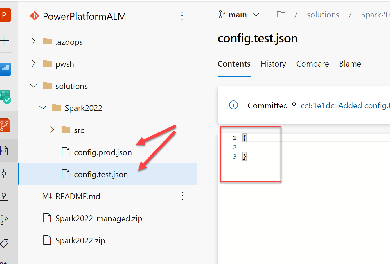Open Branches icon in sidebar

(4, 220)
